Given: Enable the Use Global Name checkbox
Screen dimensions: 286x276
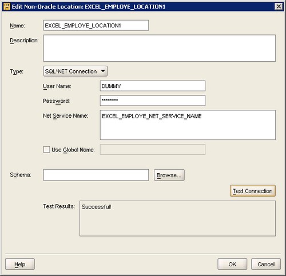Looking at the screenshot, I should coord(46,150).
